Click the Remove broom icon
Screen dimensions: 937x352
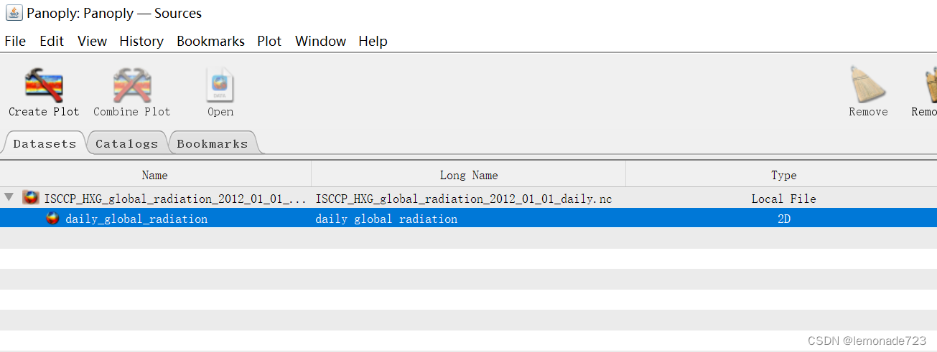tap(868, 84)
